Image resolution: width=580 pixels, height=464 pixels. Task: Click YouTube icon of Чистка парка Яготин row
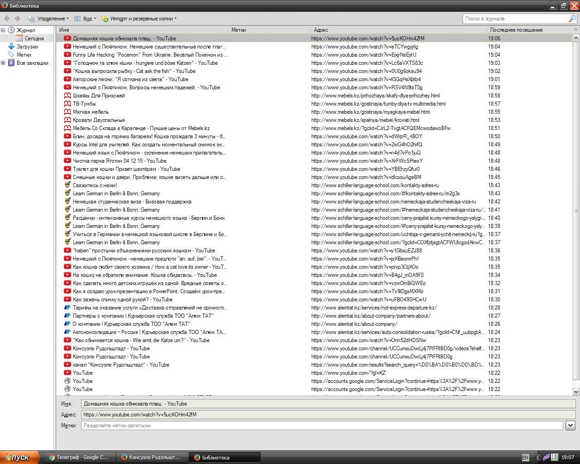[68, 161]
